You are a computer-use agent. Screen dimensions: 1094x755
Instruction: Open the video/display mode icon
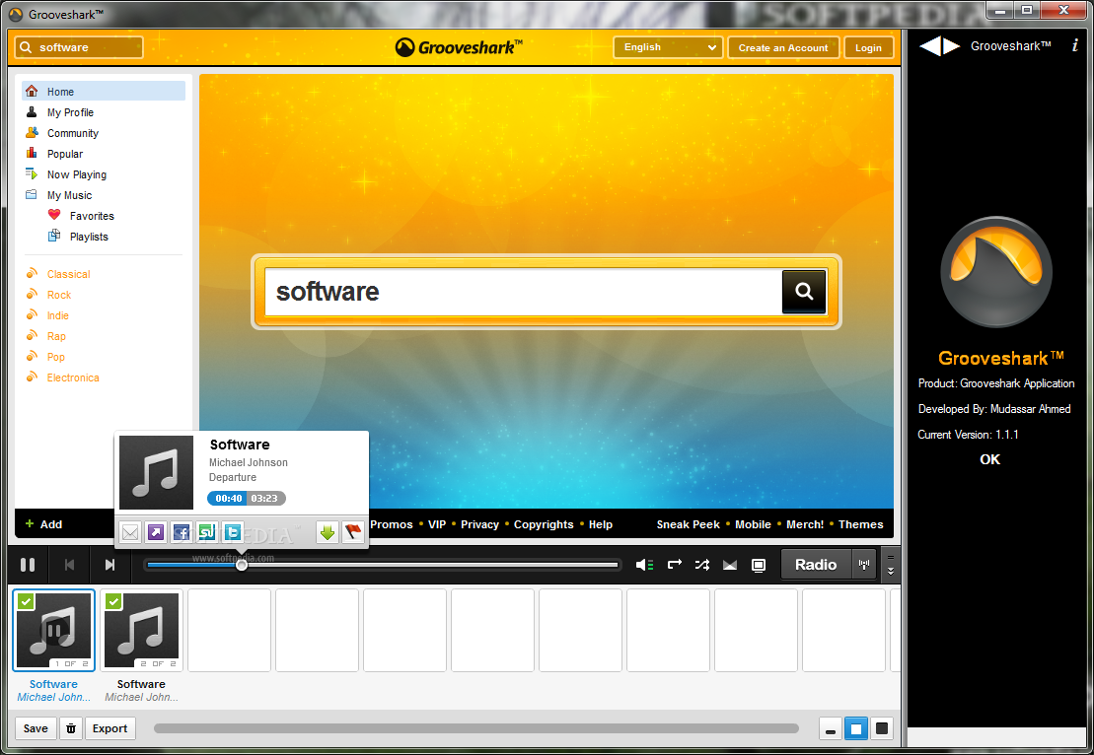759,565
